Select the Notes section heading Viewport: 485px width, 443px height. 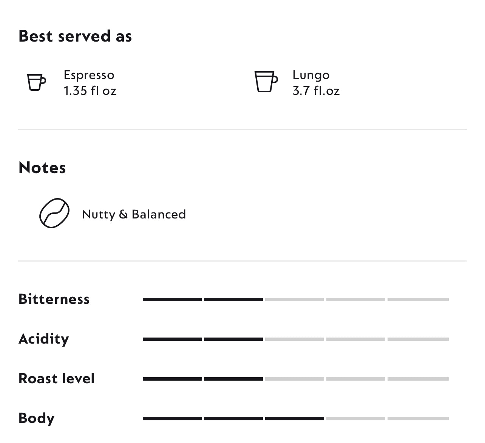click(x=42, y=167)
